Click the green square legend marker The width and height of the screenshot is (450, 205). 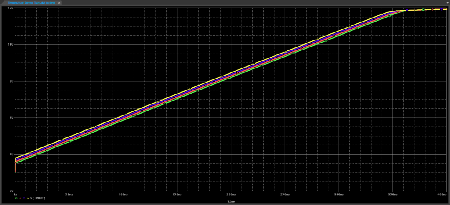[x=16, y=198]
